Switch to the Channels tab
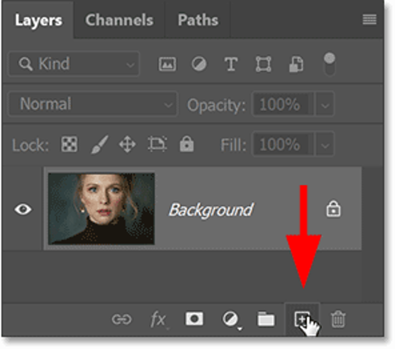The width and height of the screenshot is (395, 349). 119,20
